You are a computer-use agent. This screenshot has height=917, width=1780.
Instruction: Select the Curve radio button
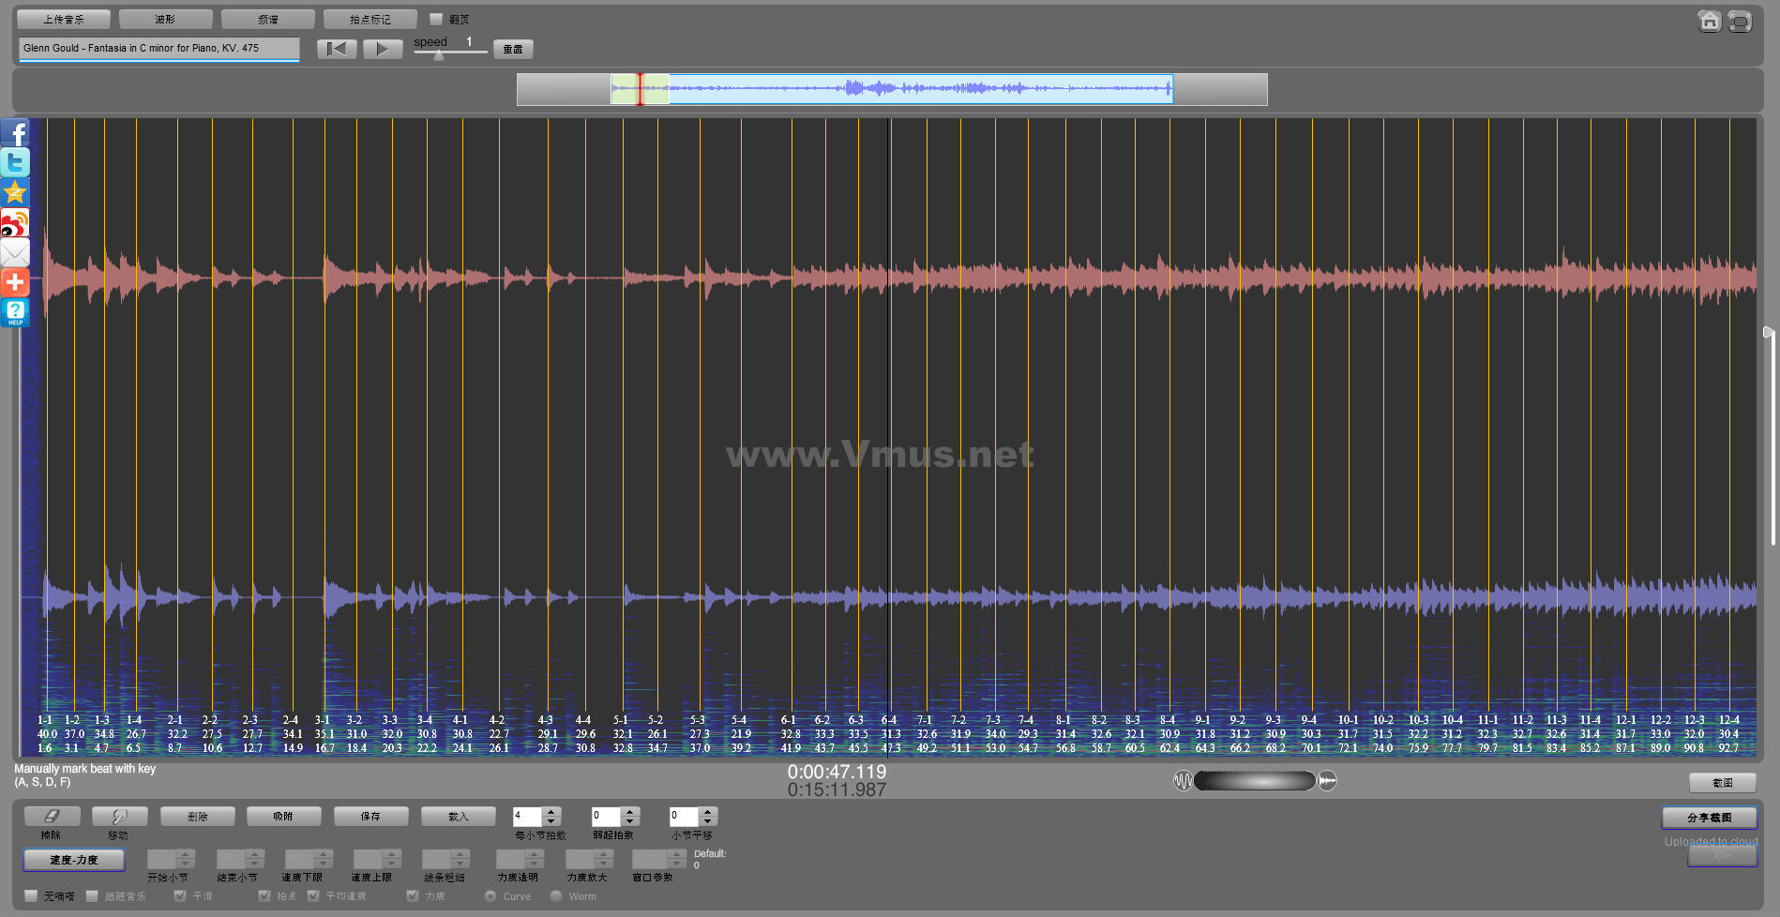tap(490, 896)
